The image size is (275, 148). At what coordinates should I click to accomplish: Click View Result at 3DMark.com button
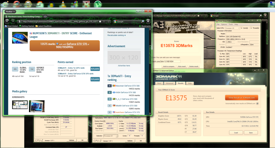(x=241, y=98)
